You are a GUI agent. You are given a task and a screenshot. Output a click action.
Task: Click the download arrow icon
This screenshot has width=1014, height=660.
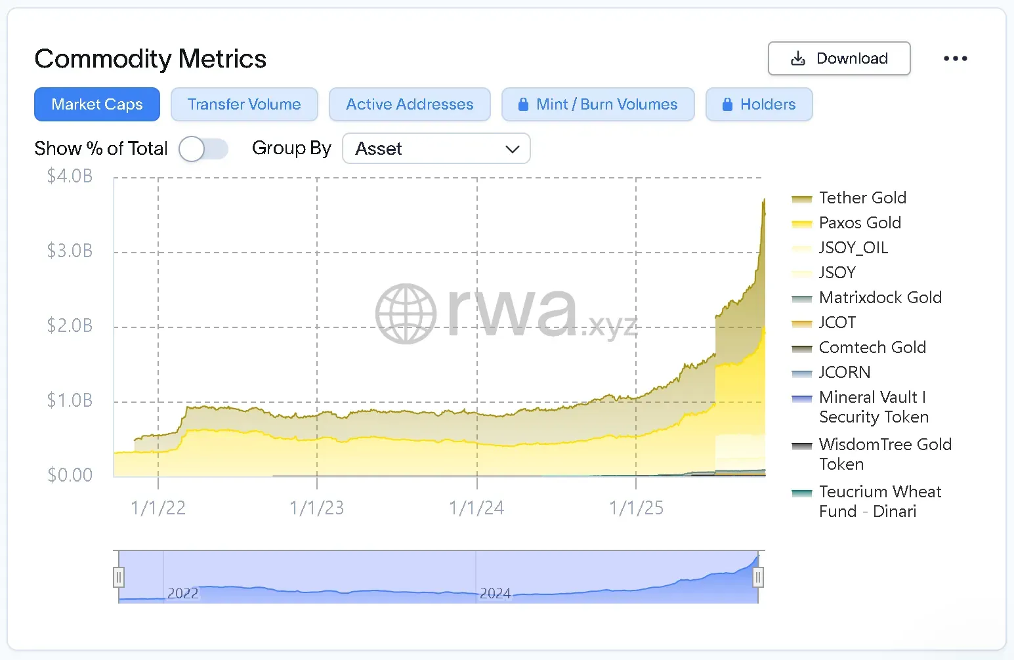point(797,58)
